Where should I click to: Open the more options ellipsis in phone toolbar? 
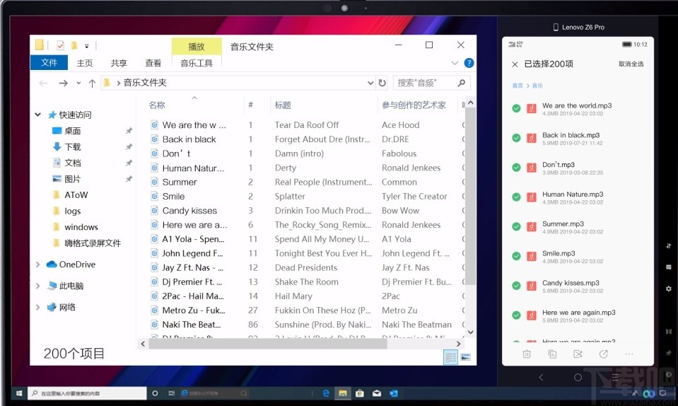click(629, 354)
